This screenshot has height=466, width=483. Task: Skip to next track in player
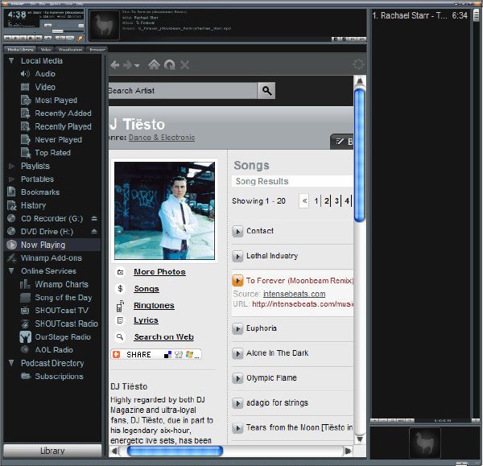[39, 38]
